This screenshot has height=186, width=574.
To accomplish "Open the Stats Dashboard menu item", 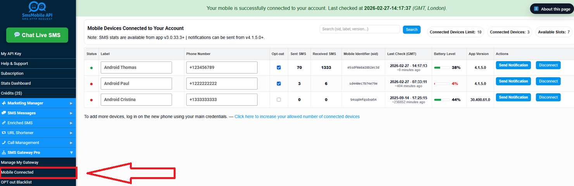I will (16, 83).
